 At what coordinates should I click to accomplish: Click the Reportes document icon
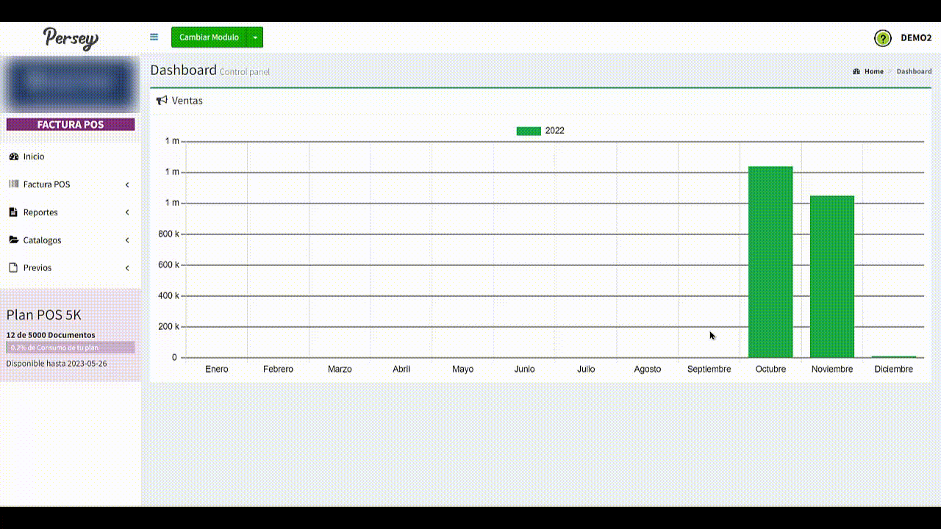click(13, 212)
